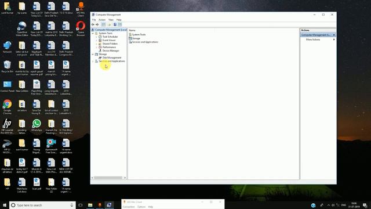
Task: Open the View menu in Computer Management
Action: (x=111, y=20)
